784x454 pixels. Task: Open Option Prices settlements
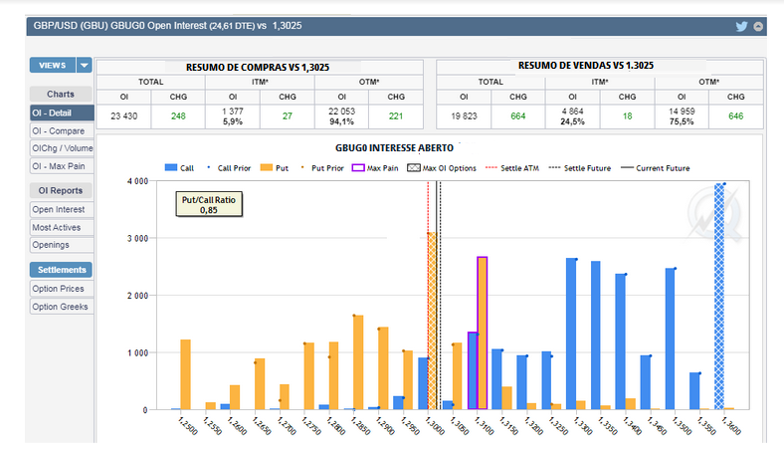click(62, 289)
